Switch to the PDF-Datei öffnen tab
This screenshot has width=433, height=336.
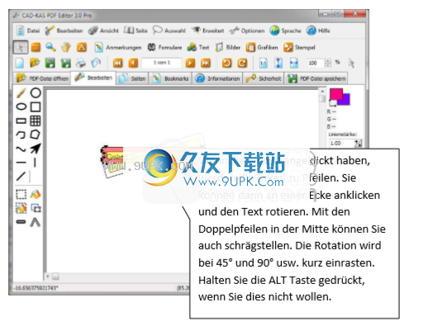click(42, 78)
